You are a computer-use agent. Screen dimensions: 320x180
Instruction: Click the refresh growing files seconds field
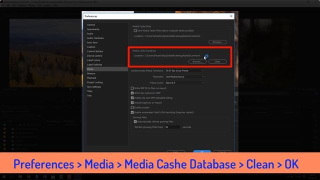(172, 127)
